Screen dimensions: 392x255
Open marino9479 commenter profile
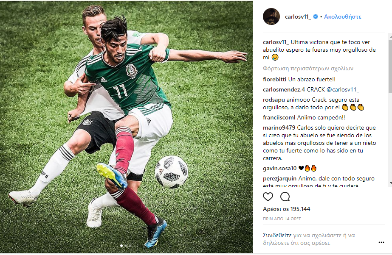[279, 127]
